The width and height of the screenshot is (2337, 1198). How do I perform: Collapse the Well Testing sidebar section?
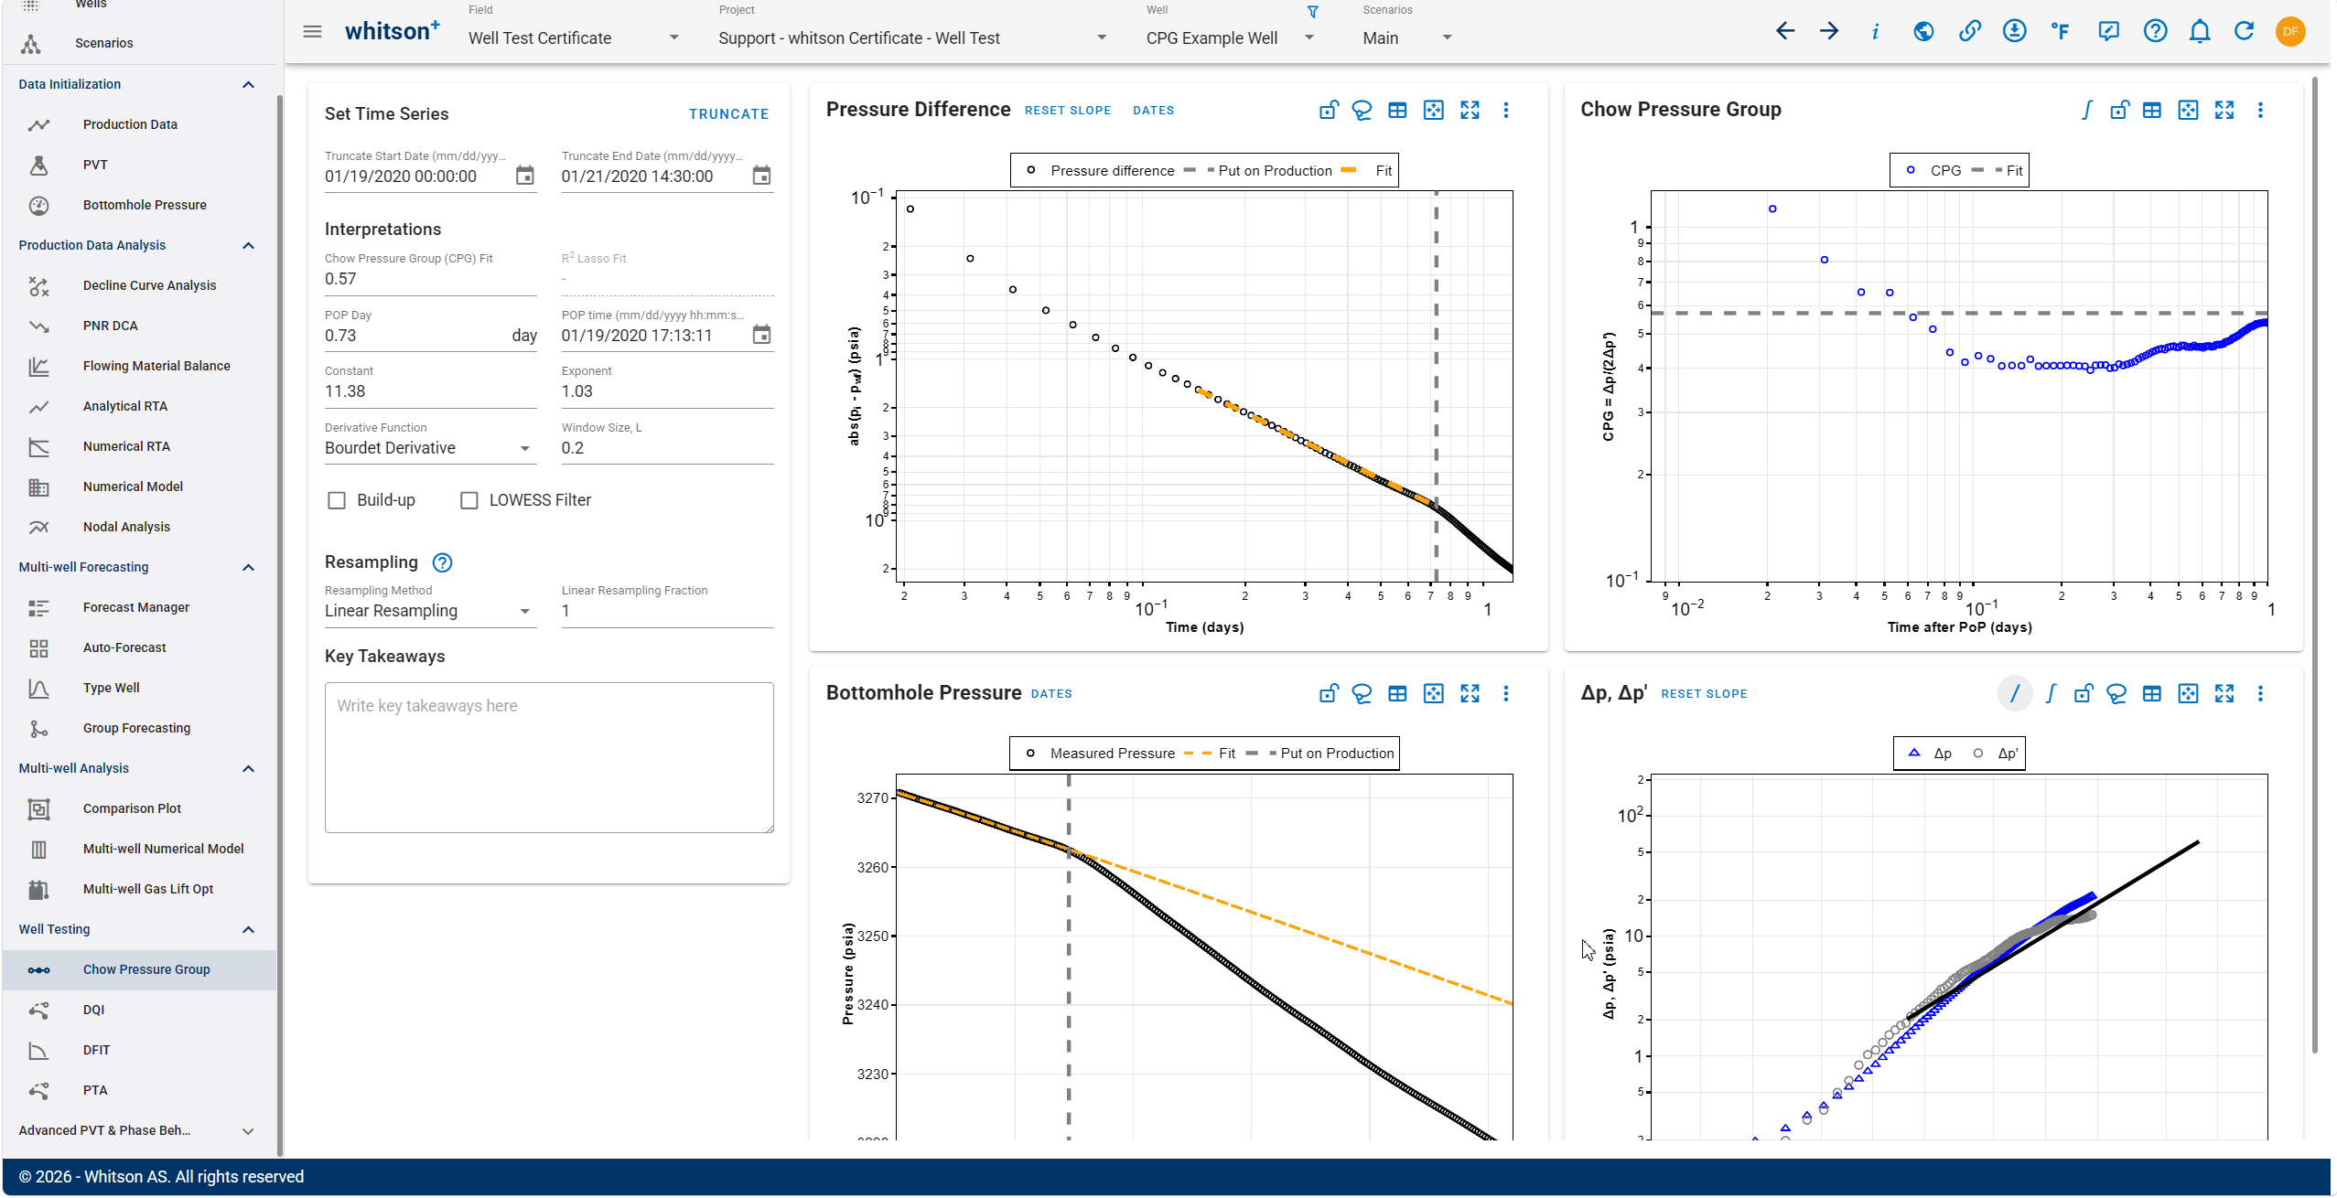pos(248,929)
